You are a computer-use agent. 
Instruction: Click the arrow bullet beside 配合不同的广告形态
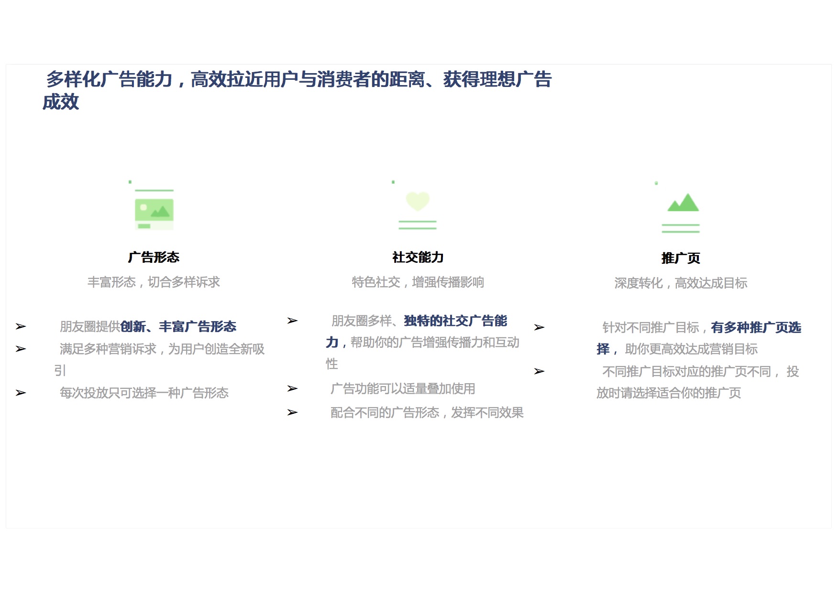(x=292, y=413)
